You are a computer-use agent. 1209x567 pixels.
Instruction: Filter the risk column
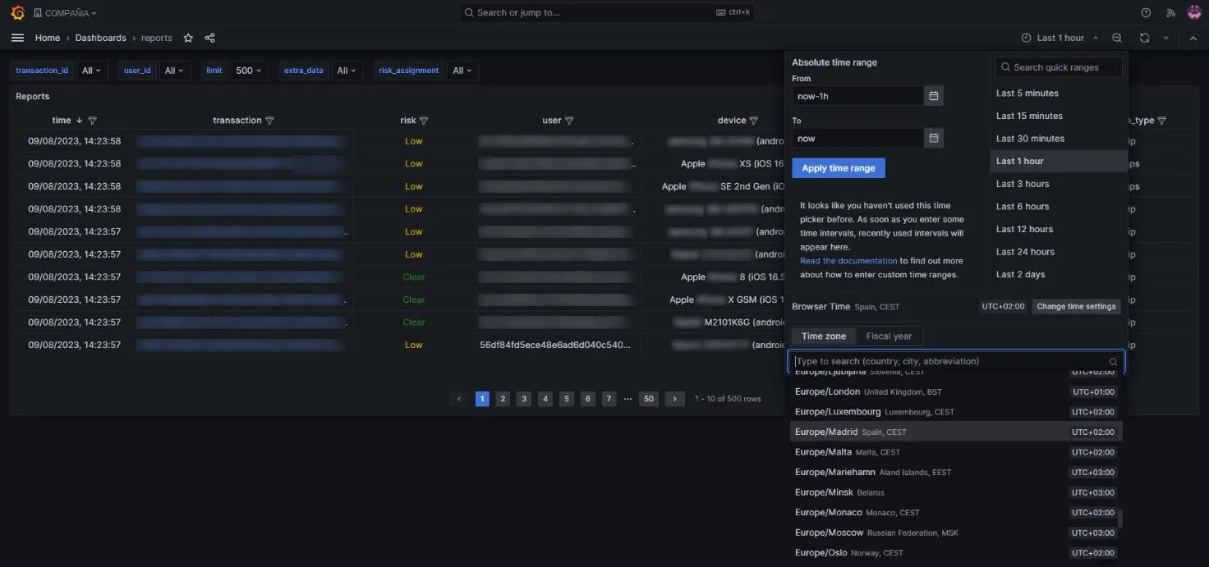(424, 121)
